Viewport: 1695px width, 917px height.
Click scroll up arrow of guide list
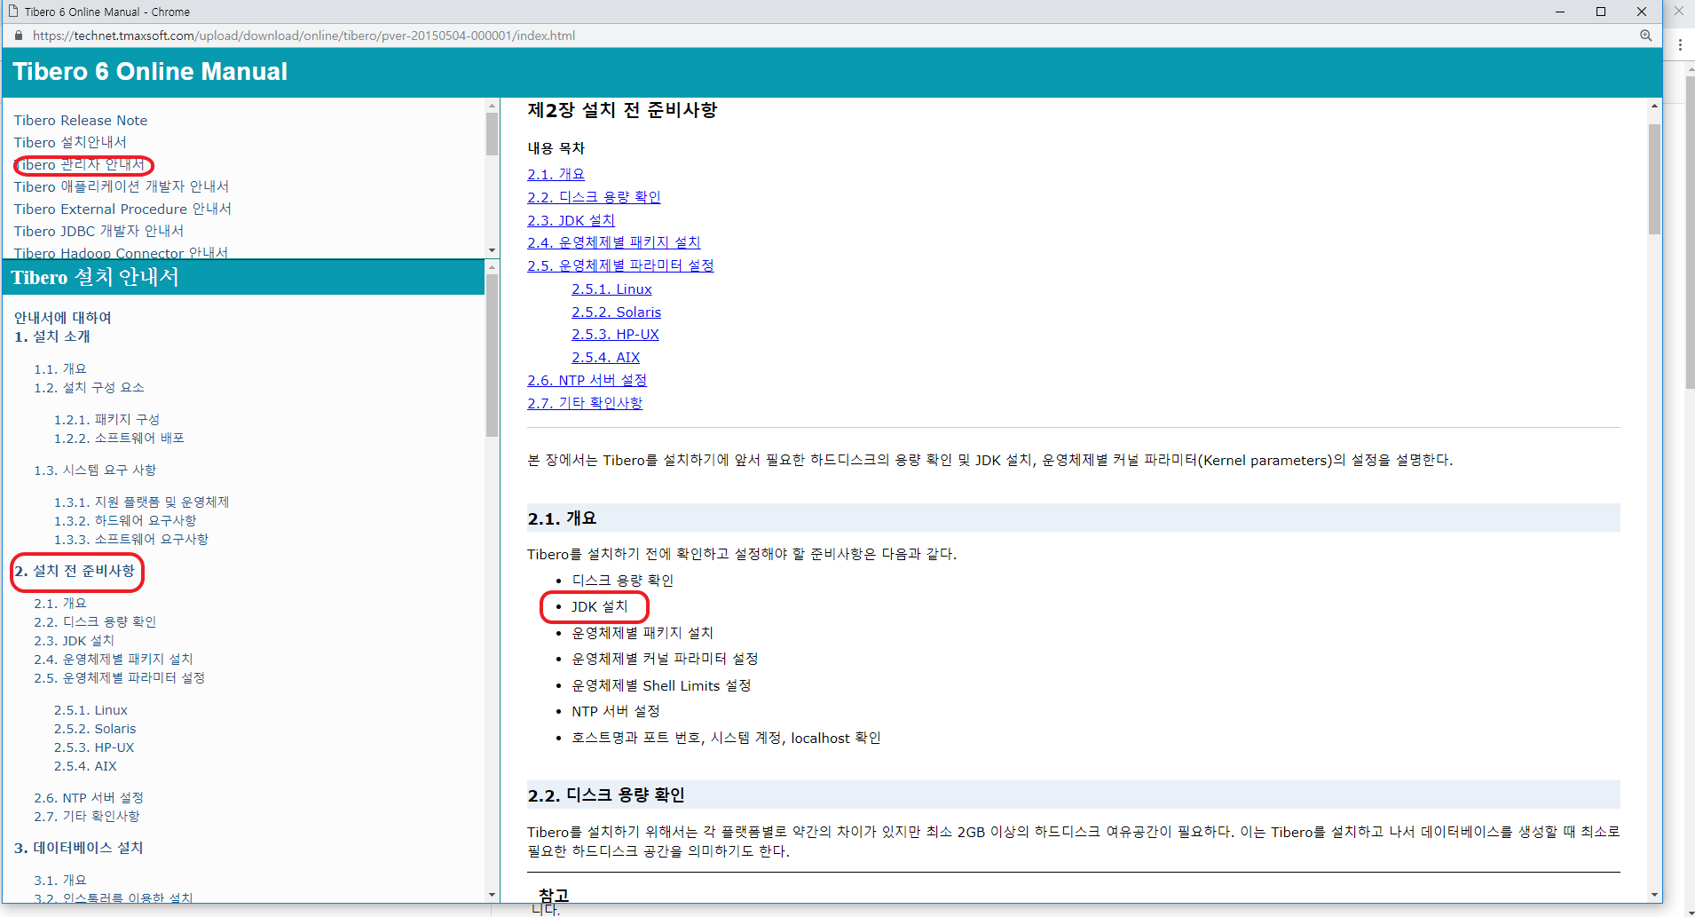click(492, 106)
